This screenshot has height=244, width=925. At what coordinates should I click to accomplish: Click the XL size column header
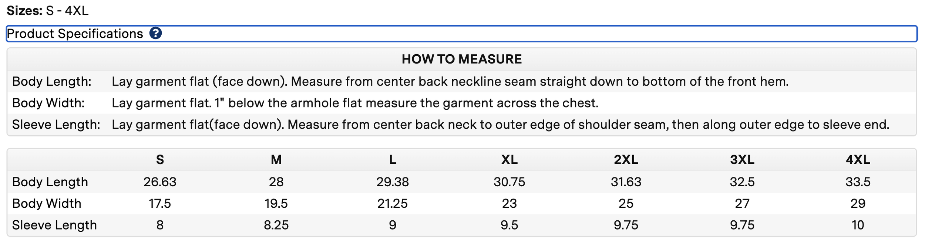[x=509, y=160]
